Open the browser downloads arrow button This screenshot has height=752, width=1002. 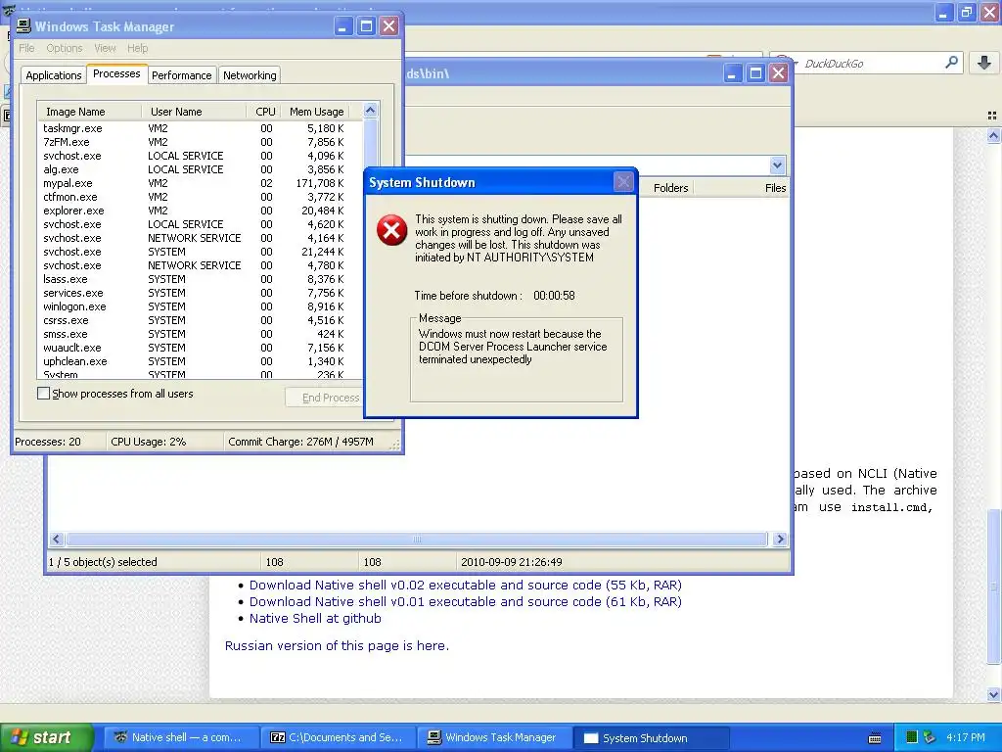[x=984, y=63]
